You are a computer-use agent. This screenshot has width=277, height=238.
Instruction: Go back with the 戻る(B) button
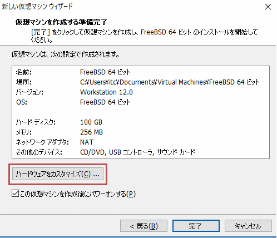pos(144,226)
